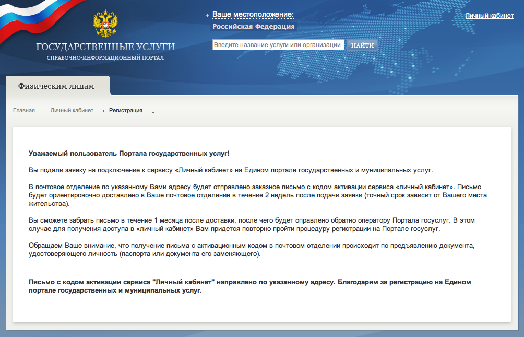Click the НАЙТИ search button
The image size is (524, 337).
363,45
